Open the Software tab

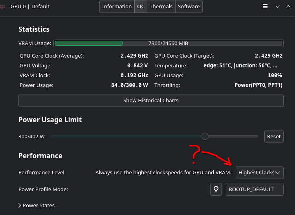189,7
